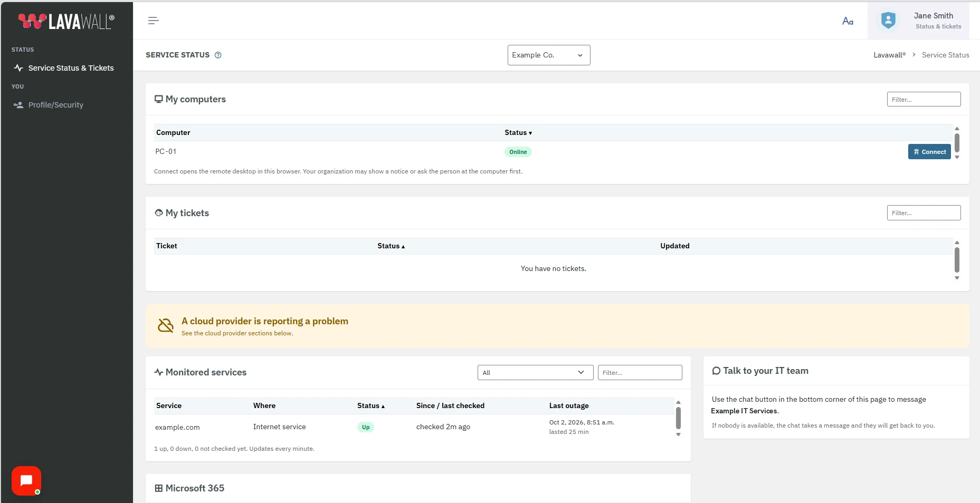
Task: Sort monitored services by Status column
Action: click(x=371, y=405)
